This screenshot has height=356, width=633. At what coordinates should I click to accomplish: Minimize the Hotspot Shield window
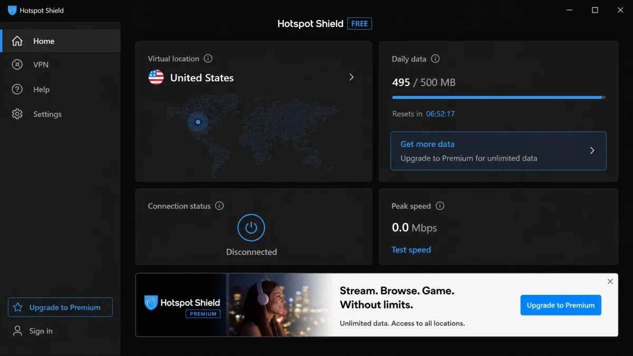(x=569, y=10)
